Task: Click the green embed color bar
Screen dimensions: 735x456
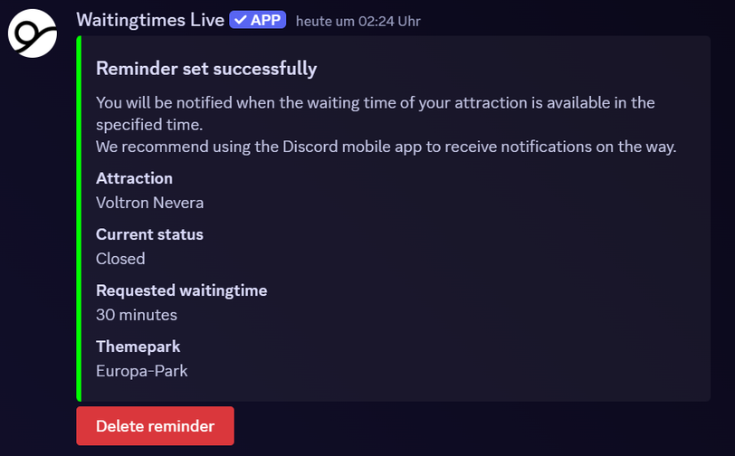Action: 79,218
